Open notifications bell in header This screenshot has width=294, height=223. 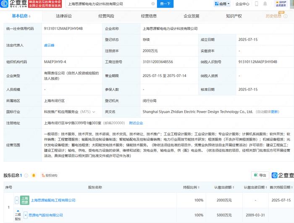[x=265, y=3]
